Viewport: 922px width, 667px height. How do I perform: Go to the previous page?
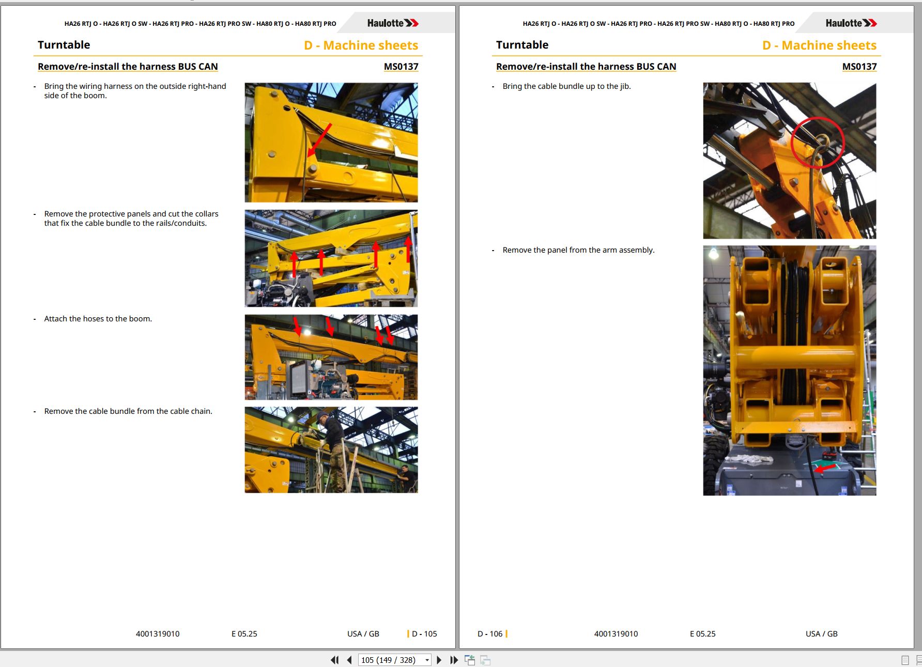349,660
